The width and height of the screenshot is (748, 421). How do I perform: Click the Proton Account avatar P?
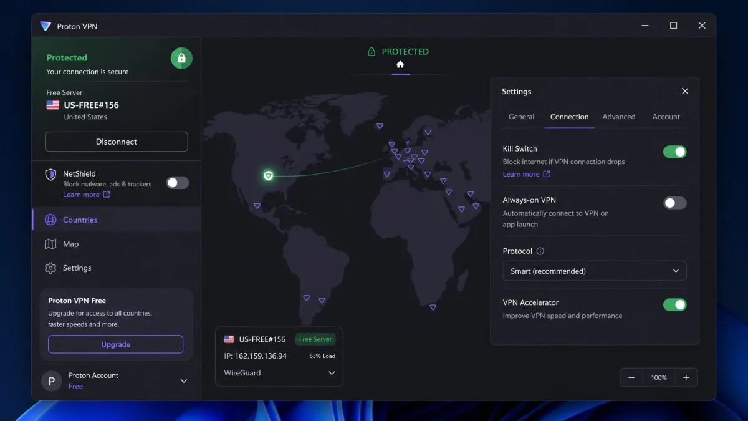tap(51, 380)
